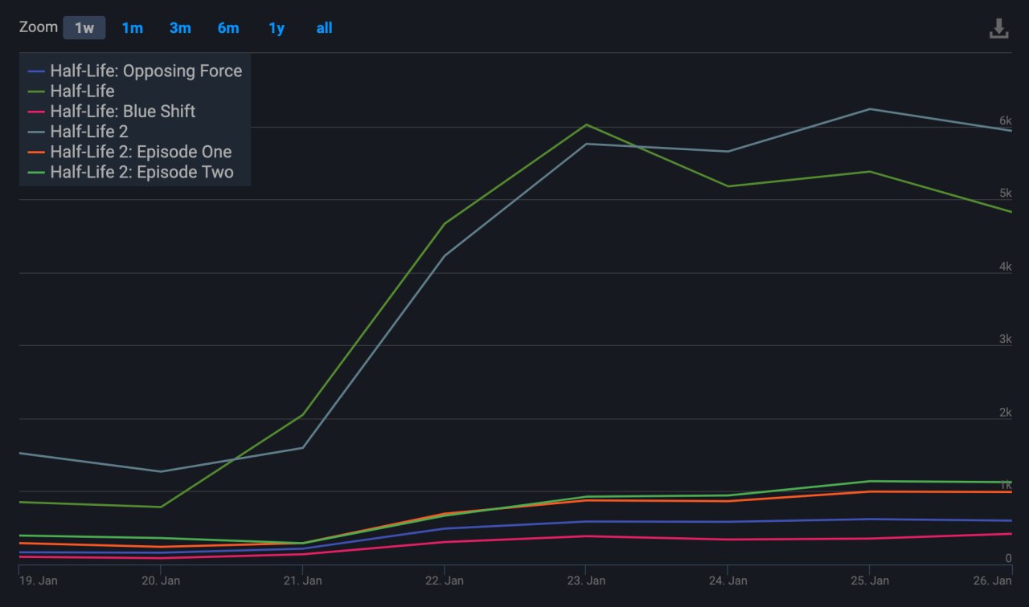Click the '20. Jan' x-axis label
The width and height of the screenshot is (1029, 607).
(x=161, y=581)
